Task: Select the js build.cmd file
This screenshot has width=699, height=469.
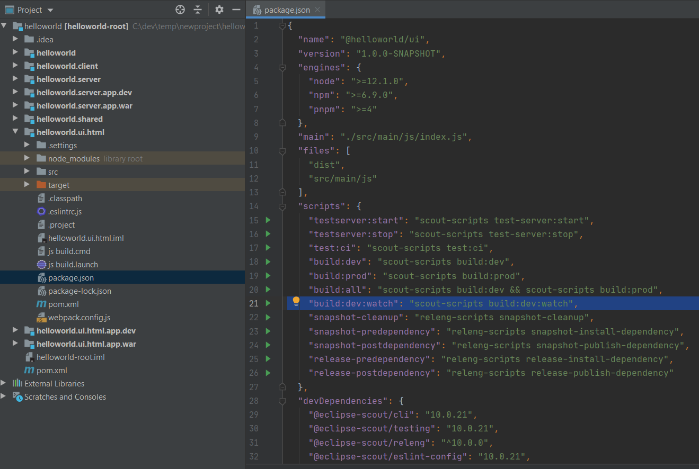Action: point(69,251)
